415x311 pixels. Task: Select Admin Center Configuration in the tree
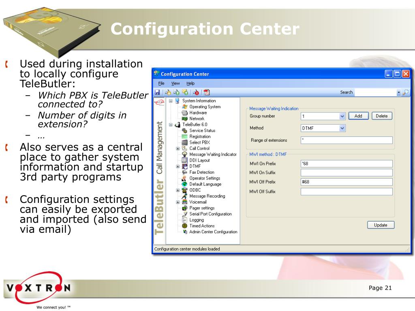(213, 232)
